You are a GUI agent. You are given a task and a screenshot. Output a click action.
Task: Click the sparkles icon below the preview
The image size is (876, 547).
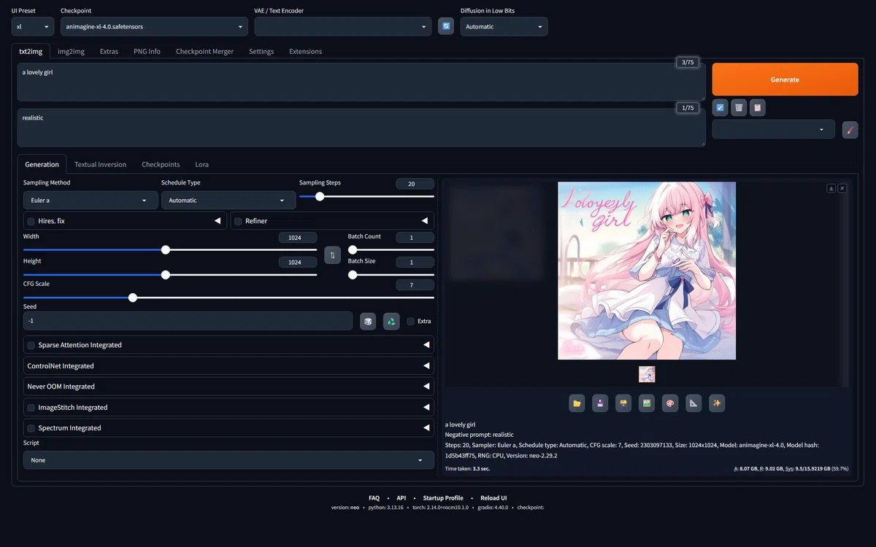click(717, 403)
